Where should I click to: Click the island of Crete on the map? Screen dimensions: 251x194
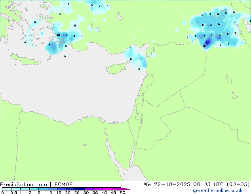click(25, 60)
